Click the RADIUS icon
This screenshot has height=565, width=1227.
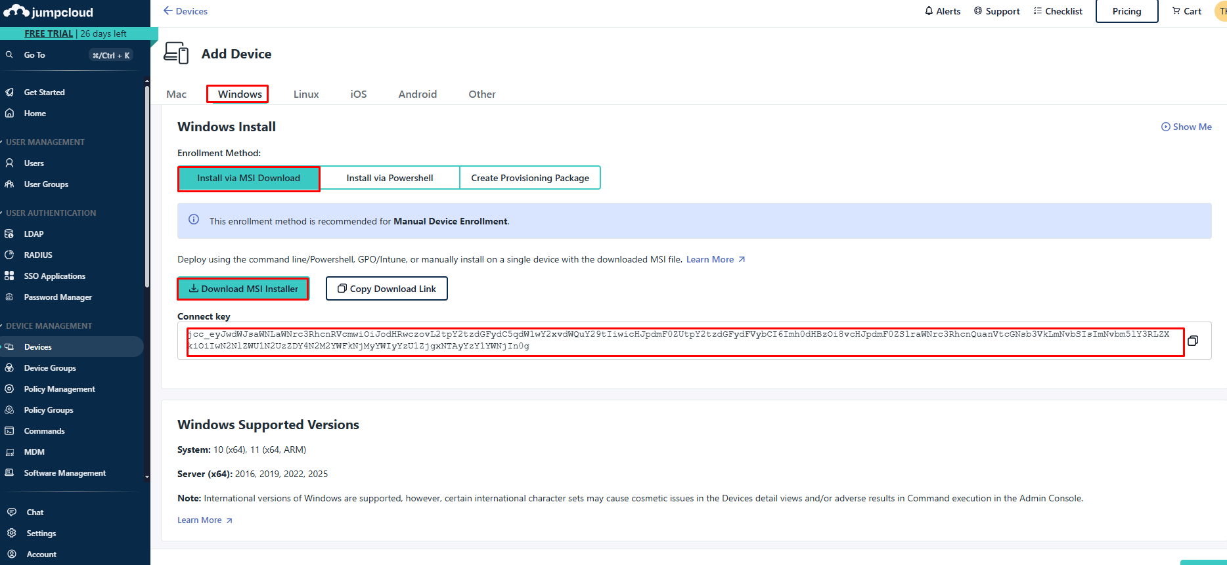coord(9,255)
